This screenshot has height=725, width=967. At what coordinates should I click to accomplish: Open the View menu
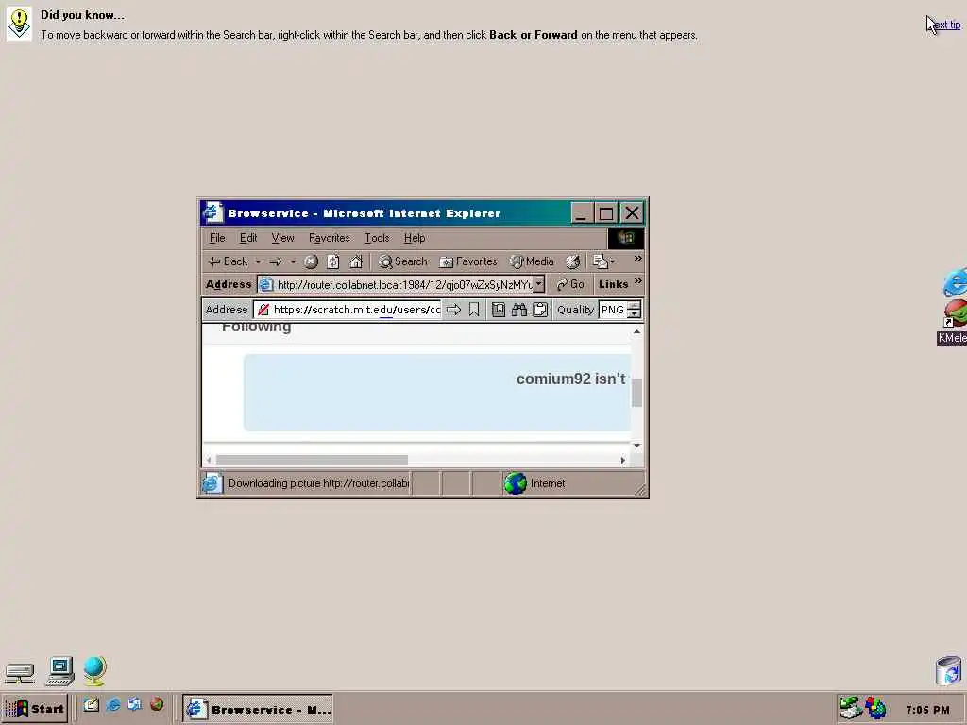click(x=282, y=238)
